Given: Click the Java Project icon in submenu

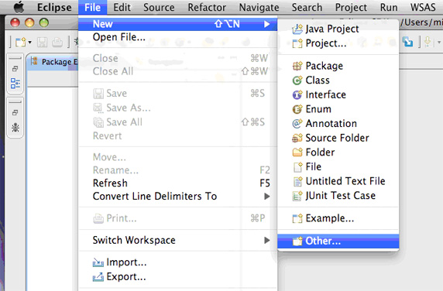Looking at the screenshot, I should [x=297, y=29].
